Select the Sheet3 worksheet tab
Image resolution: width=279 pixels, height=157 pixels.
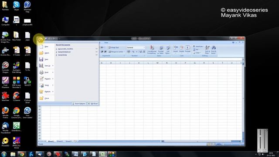pos(68,141)
